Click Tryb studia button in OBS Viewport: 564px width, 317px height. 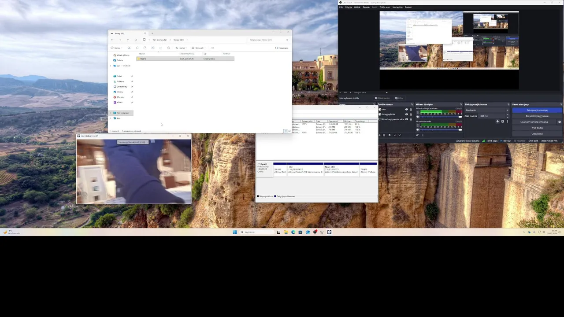point(537,128)
